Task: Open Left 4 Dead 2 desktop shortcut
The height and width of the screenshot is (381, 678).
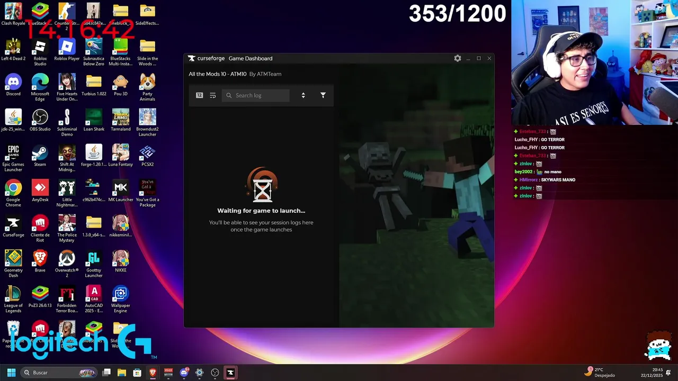Action: [13, 50]
